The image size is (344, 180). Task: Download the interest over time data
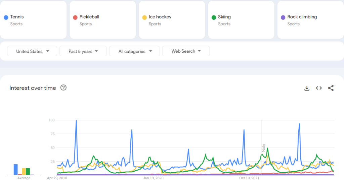click(x=307, y=88)
